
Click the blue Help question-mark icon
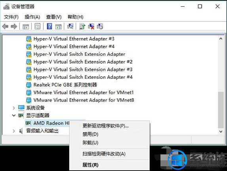(50, 27)
